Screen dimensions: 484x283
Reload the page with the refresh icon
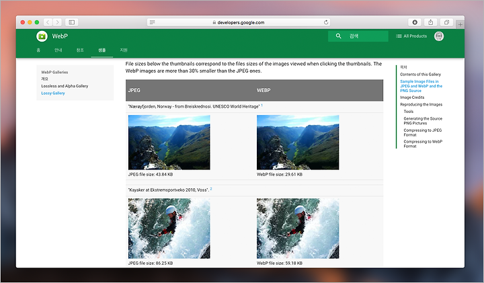point(326,22)
